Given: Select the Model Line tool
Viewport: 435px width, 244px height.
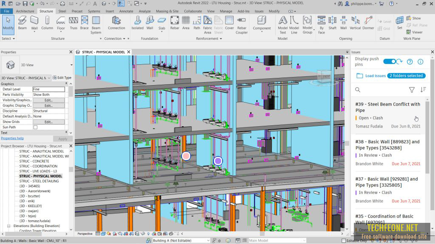Looking at the screenshot, I should coord(294,25).
